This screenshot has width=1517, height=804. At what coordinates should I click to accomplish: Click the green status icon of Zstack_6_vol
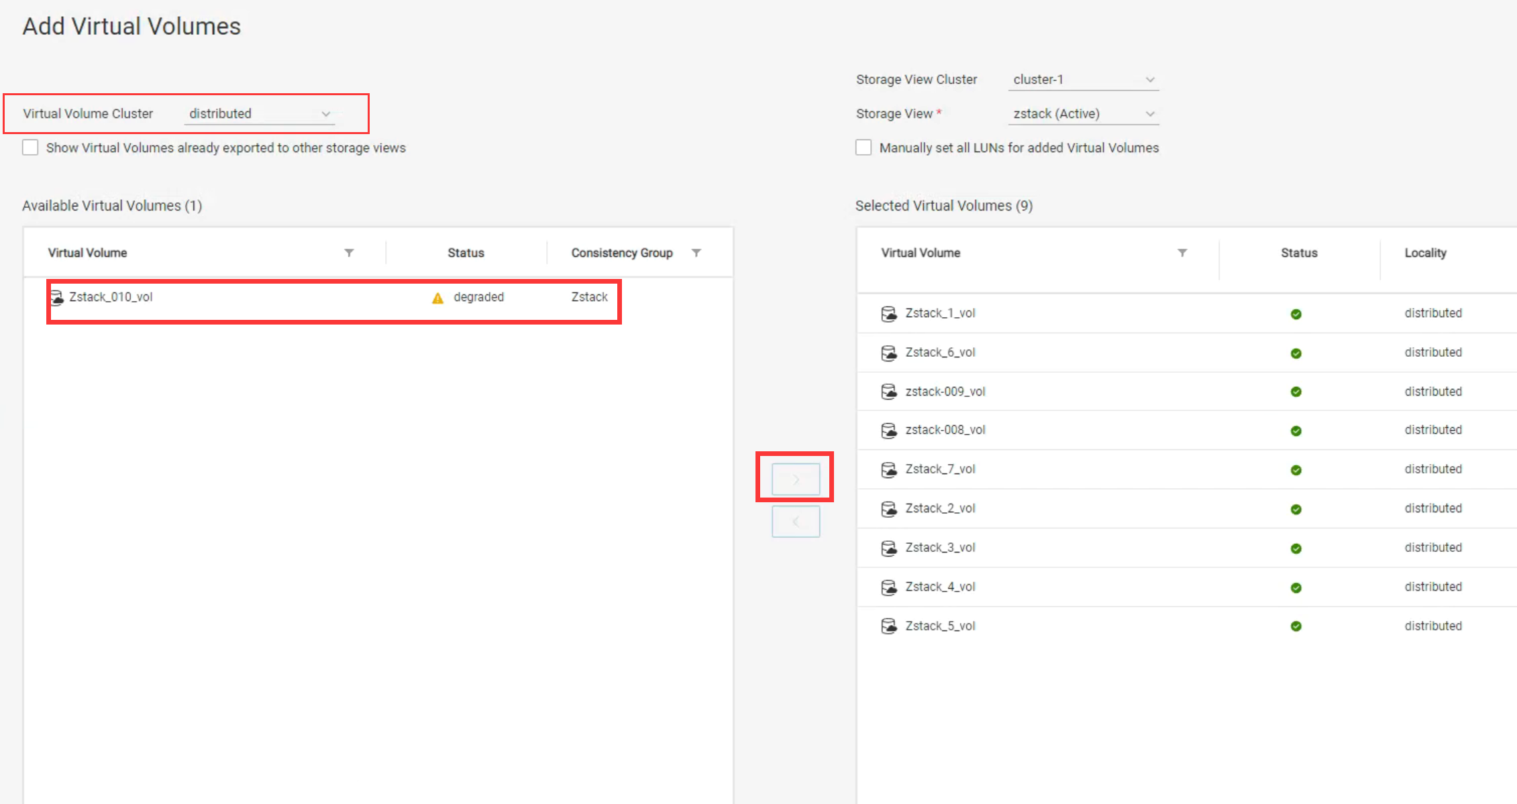(1296, 353)
